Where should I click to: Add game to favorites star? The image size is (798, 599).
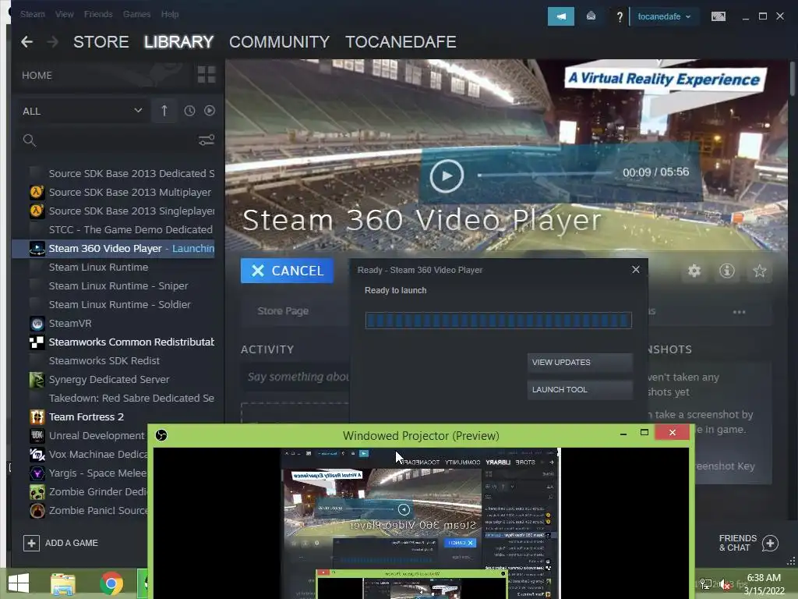pyautogui.click(x=759, y=271)
